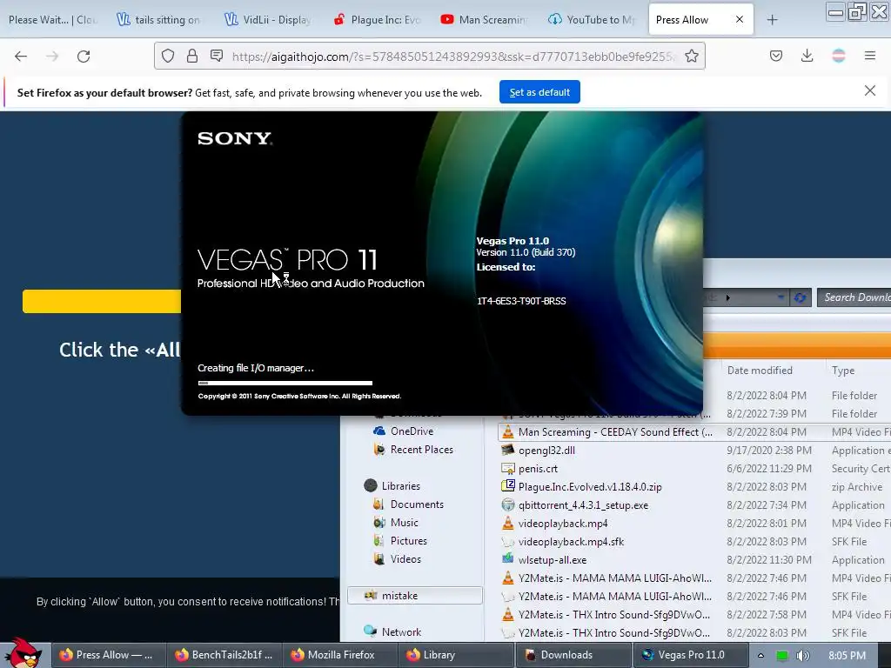891x668 pixels.
Task: Select Plague.Inc.Evolved.v1.18.4.0.zip file
Action: (590, 487)
